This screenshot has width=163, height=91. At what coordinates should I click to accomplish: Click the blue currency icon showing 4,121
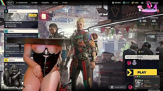[x=124, y=3]
